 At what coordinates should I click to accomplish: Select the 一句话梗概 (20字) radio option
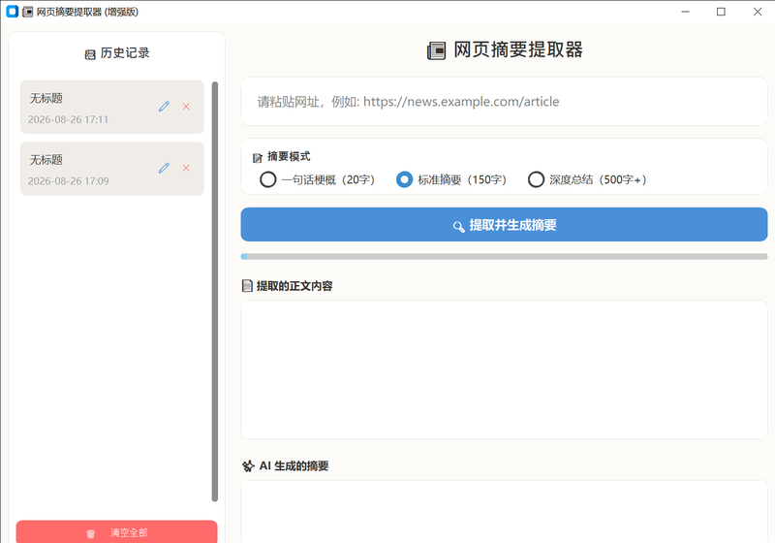point(318,179)
